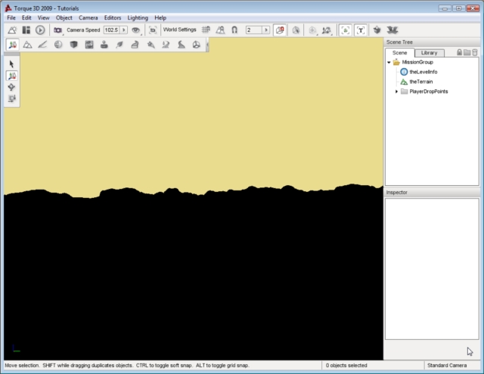Click the World Settings label
484x374 pixels.
click(x=179, y=29)
